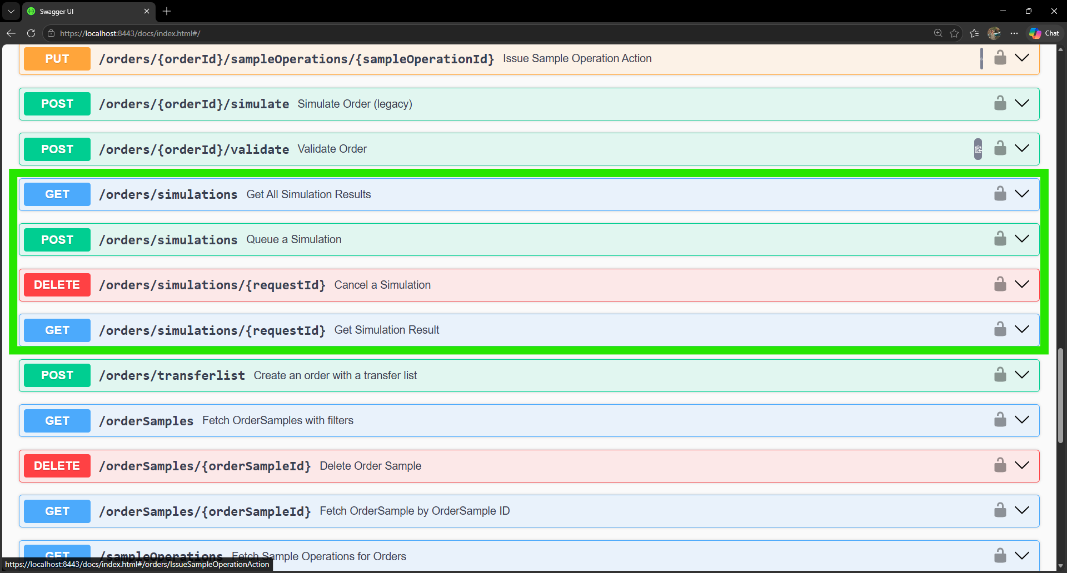Click the lock icon on Fetch OrderSamples with filters row
Viewport: 1067px width, 573px height.
tap(1000, 420)
